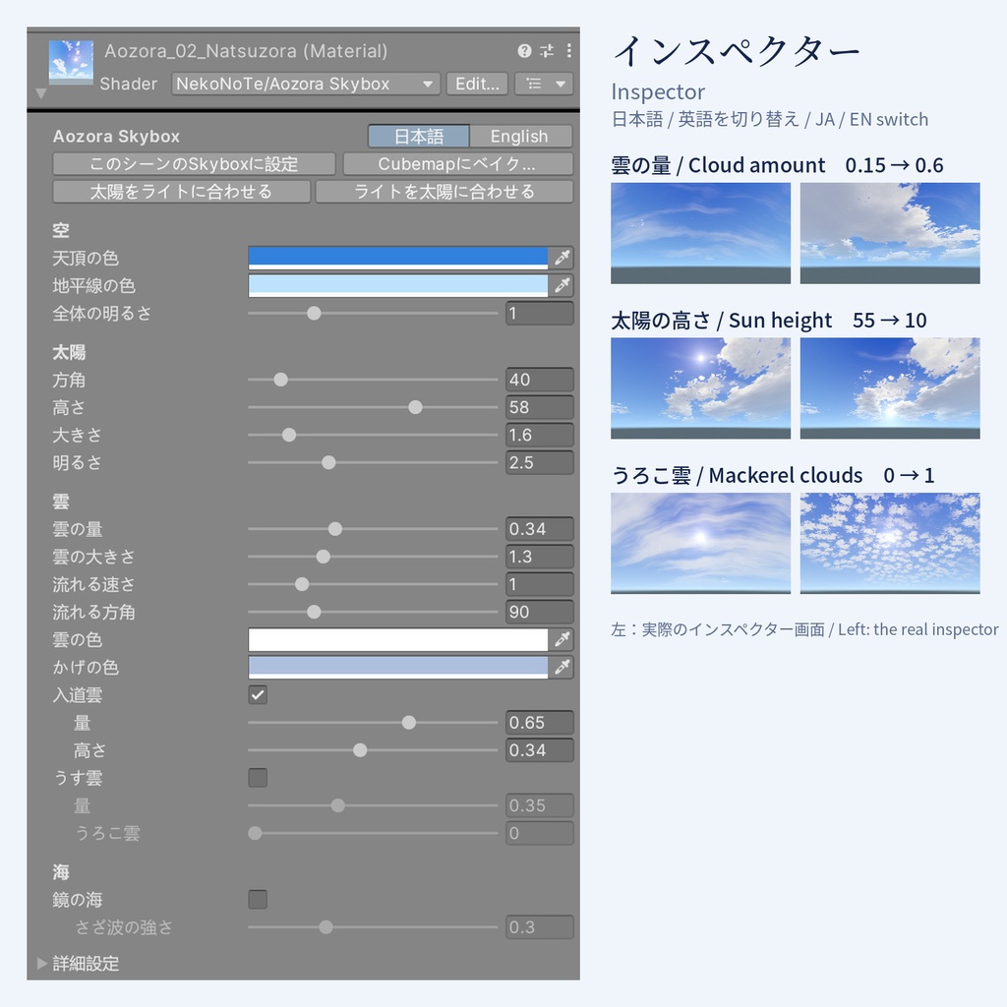Click the 入道雲 量 field showing 0.65
1007x1007 pixels.
pos(540,723)
